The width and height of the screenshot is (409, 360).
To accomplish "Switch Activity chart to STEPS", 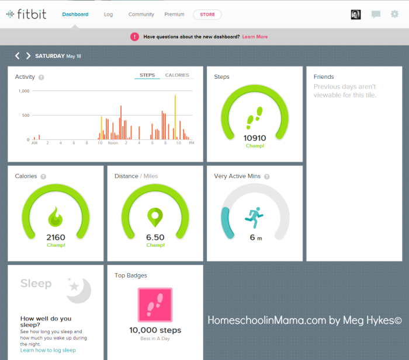I will pyautogui.click(x=147, y=75).
